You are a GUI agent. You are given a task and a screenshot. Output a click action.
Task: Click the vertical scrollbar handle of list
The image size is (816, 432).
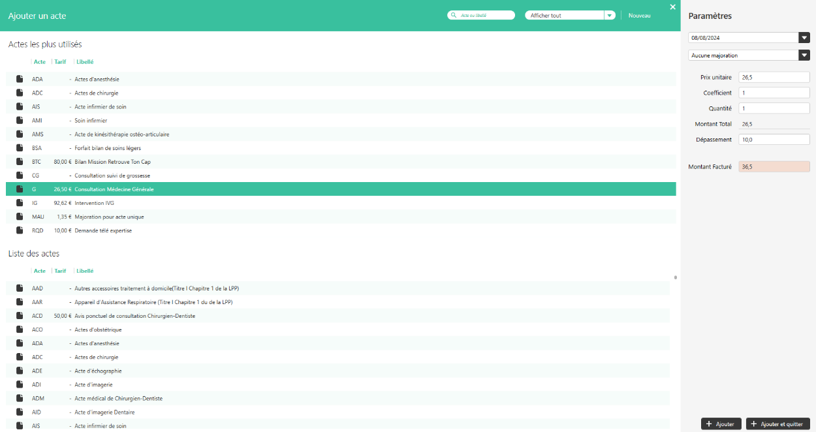point(675,277)
